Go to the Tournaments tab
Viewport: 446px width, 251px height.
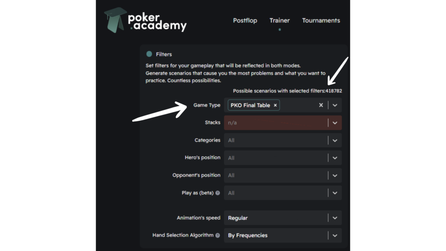point(321,20)
